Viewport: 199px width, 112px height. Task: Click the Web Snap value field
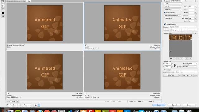click(192, 18)
